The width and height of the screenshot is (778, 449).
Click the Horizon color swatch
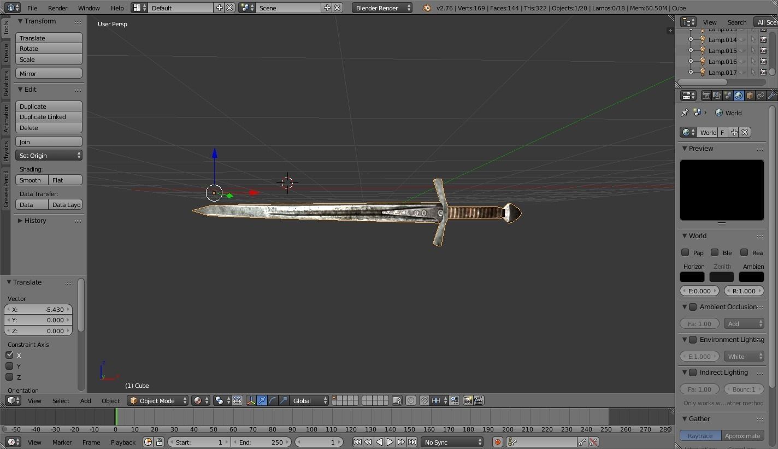tap(692, 277)
